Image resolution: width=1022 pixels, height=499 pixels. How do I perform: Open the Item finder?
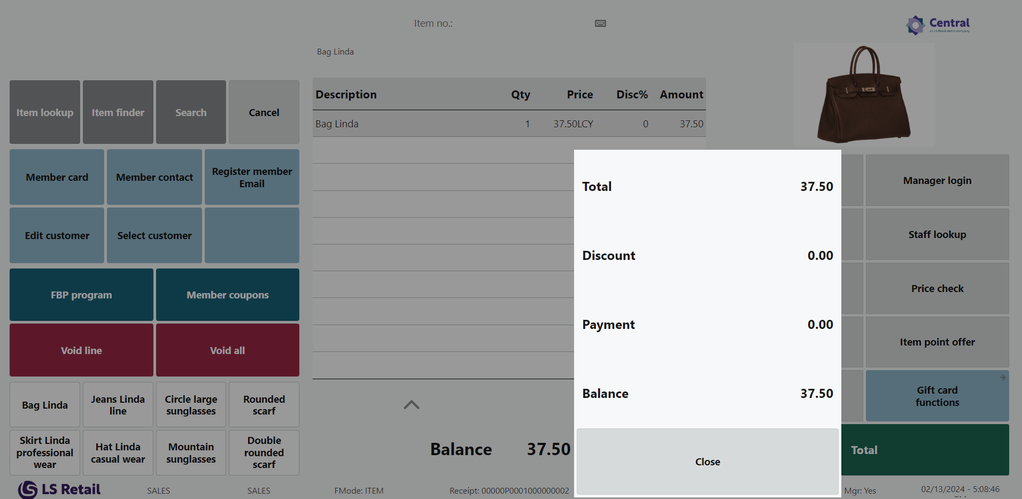(118, 112)
